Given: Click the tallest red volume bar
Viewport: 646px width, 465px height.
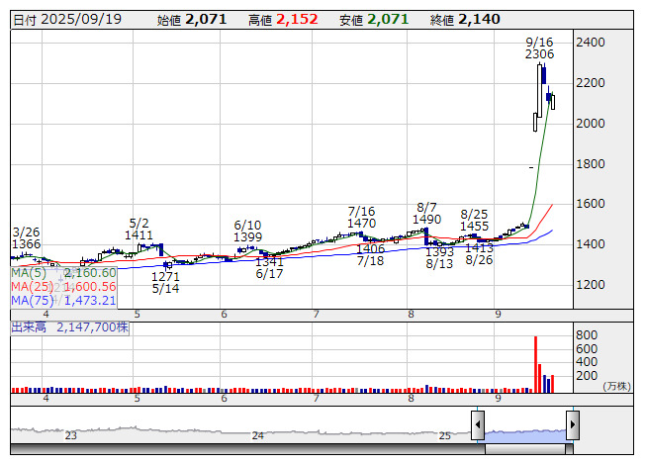Looking at the screenshot, I should pos(535,364).
